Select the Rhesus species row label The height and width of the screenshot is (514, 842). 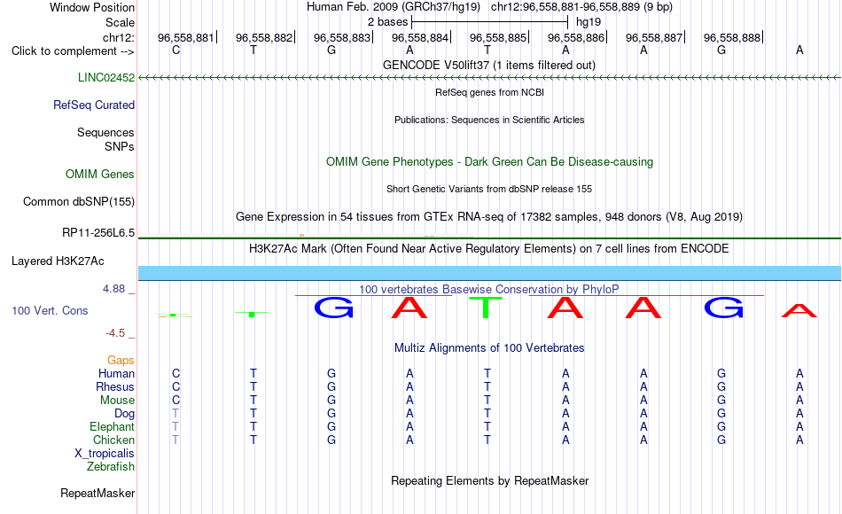(x=115, y=386)
